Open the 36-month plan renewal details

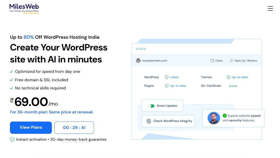coord(52,112)
